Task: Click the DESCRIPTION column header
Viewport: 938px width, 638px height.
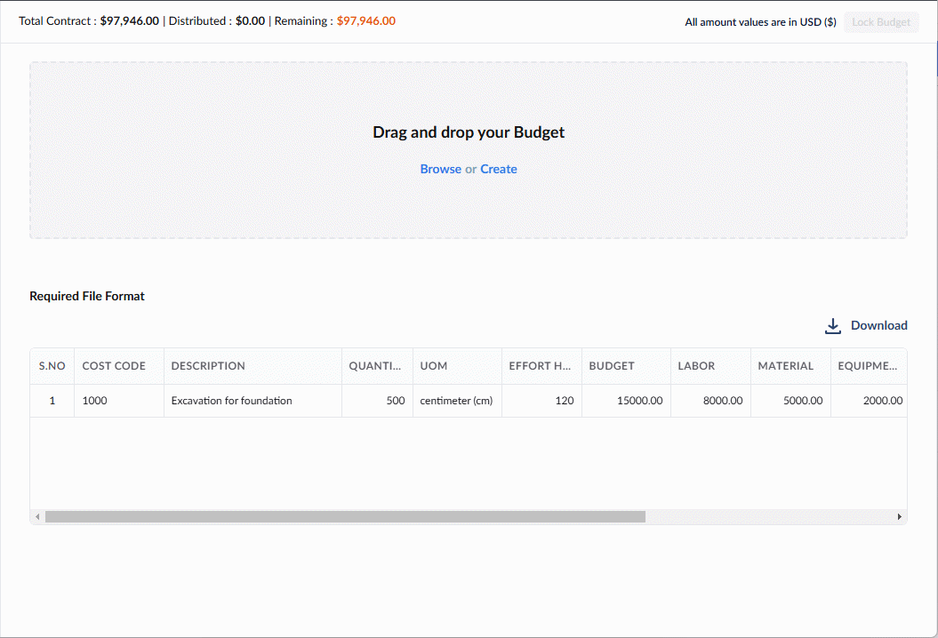Action: click(253, 366)
